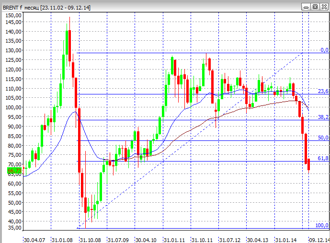Click the 31.01.11 date axis label
The image size is (330, 243).
[x=174, y=239]
